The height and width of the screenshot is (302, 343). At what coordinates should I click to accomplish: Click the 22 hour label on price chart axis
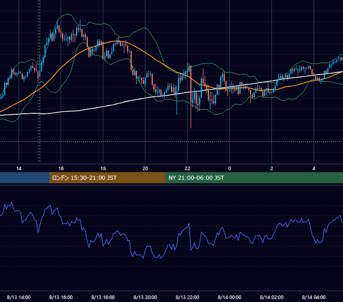pos(187,169)
